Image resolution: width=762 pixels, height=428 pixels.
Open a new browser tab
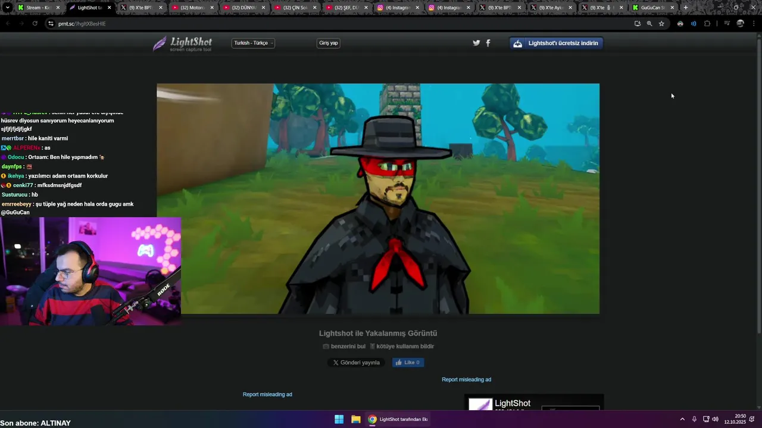coord(686,8)
